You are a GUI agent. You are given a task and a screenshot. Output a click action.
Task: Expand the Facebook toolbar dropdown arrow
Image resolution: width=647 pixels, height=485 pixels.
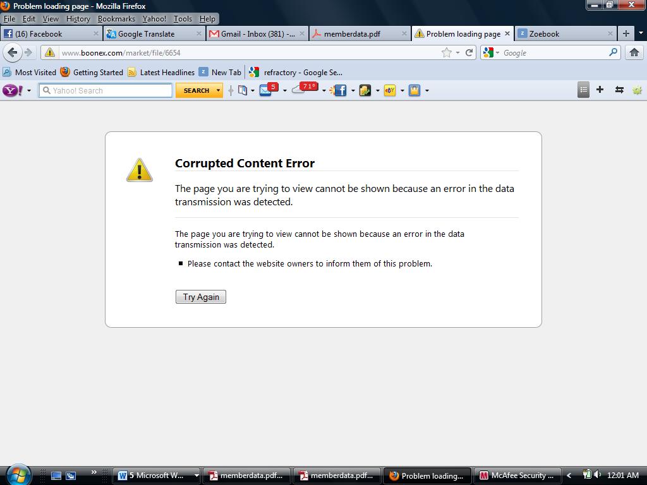[x=353, y=91]
